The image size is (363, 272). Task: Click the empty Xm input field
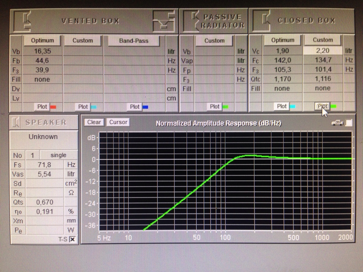pos(44,221)
